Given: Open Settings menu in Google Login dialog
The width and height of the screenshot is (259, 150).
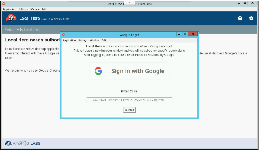Looking at the screenshot, I should [83, 40].
